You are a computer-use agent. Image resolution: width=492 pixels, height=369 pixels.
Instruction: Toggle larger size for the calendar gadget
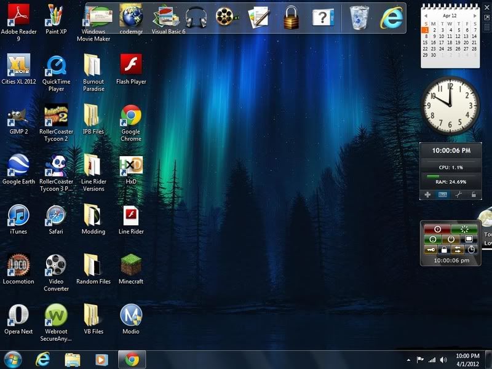pyautogui.click(x=486, y=17)
